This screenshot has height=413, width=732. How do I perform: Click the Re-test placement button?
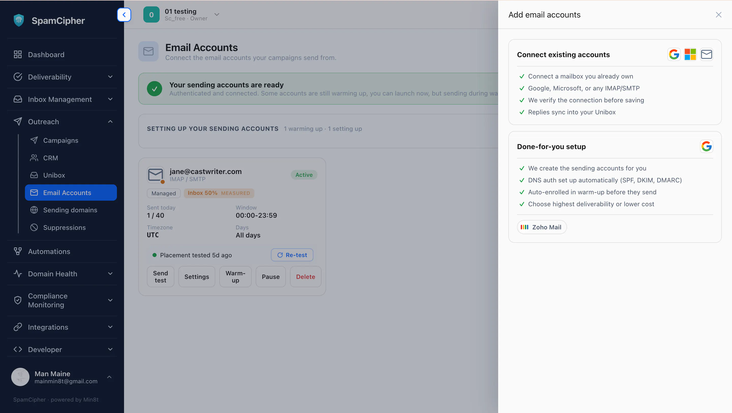click(292, 255)
